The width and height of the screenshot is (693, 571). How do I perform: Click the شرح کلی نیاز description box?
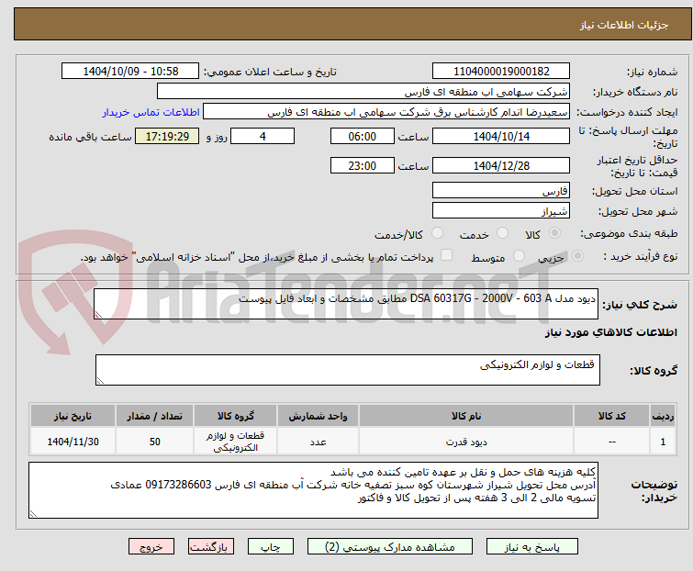click(x=346, y=304)
